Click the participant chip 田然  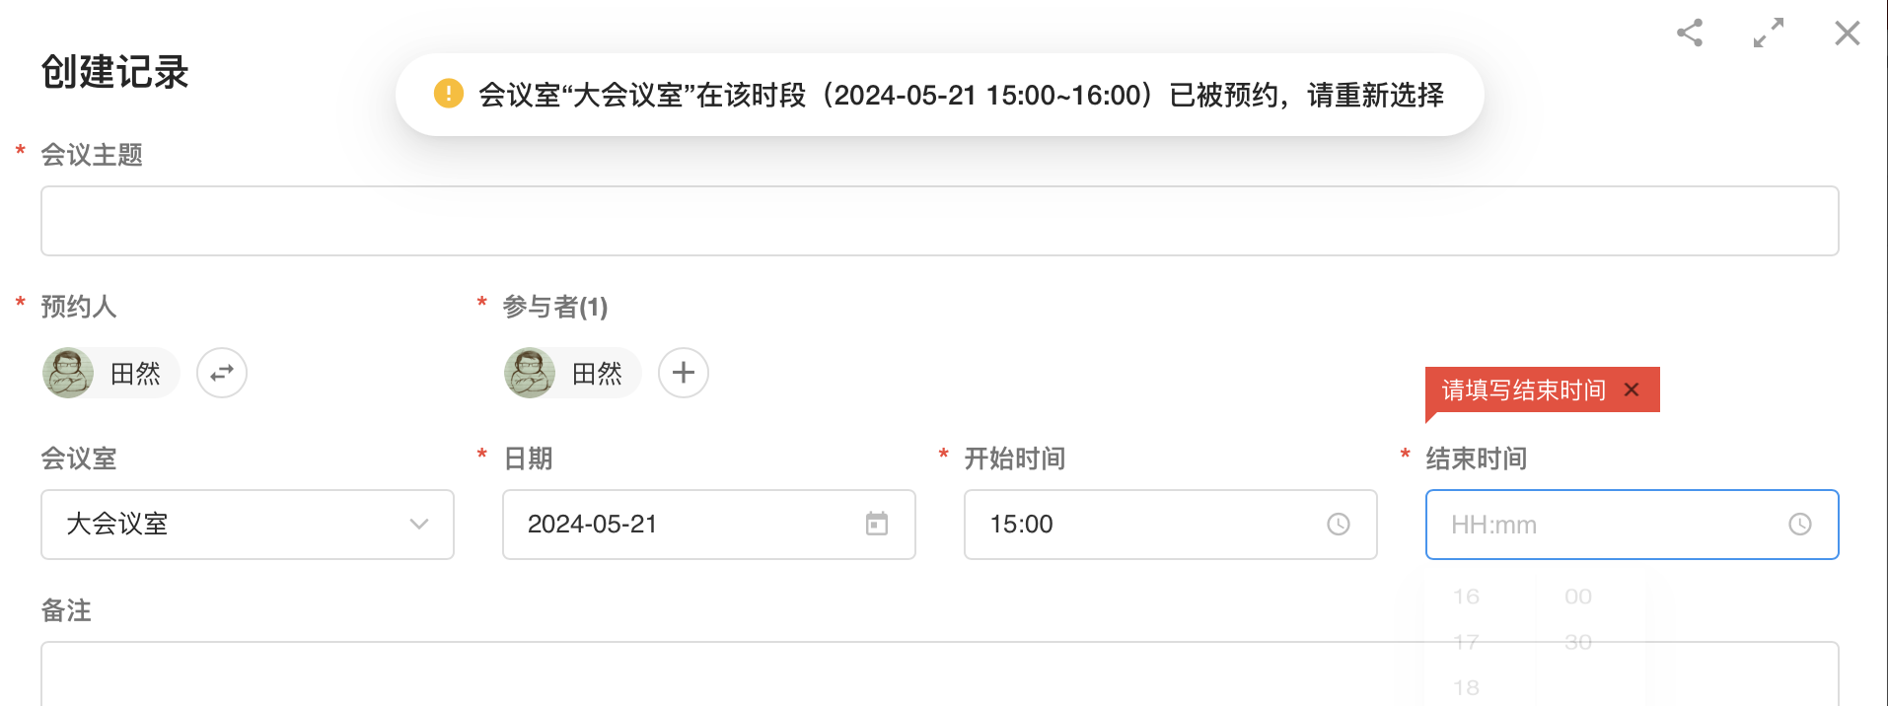(x=573, y=373)
